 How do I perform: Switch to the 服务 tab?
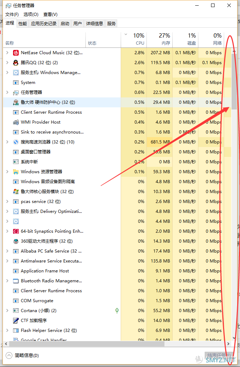[x=111, y=24]
